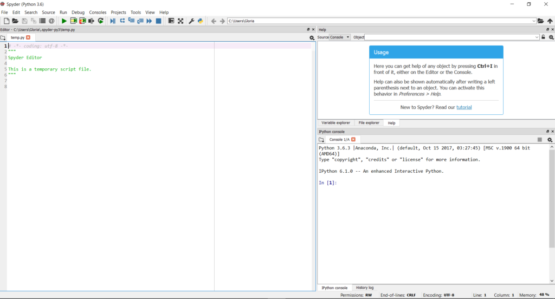The image size is (555, 299).
Task: Expand the Help Object combo box
Action: coord(537,37)
